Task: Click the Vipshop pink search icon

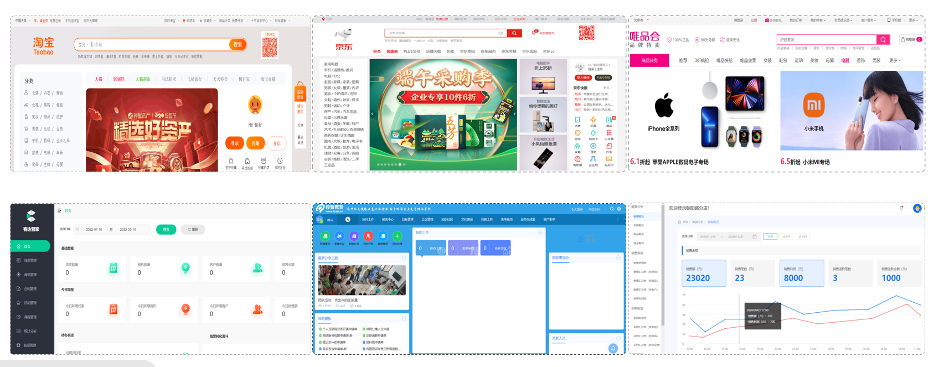Action: point(883,40)
